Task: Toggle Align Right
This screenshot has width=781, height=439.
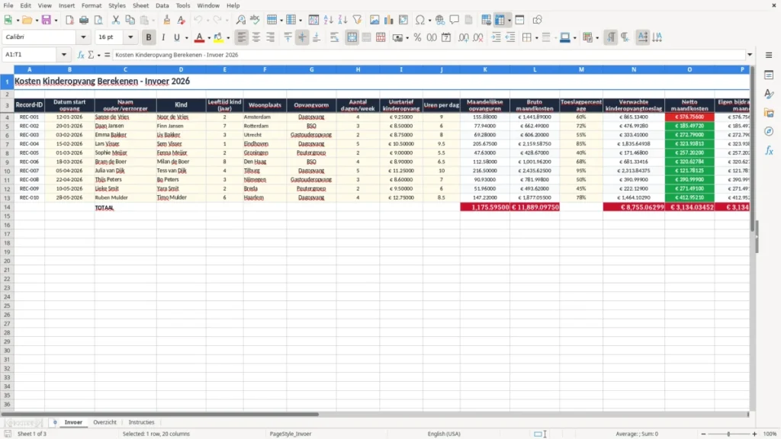Action: coord(271,37)
